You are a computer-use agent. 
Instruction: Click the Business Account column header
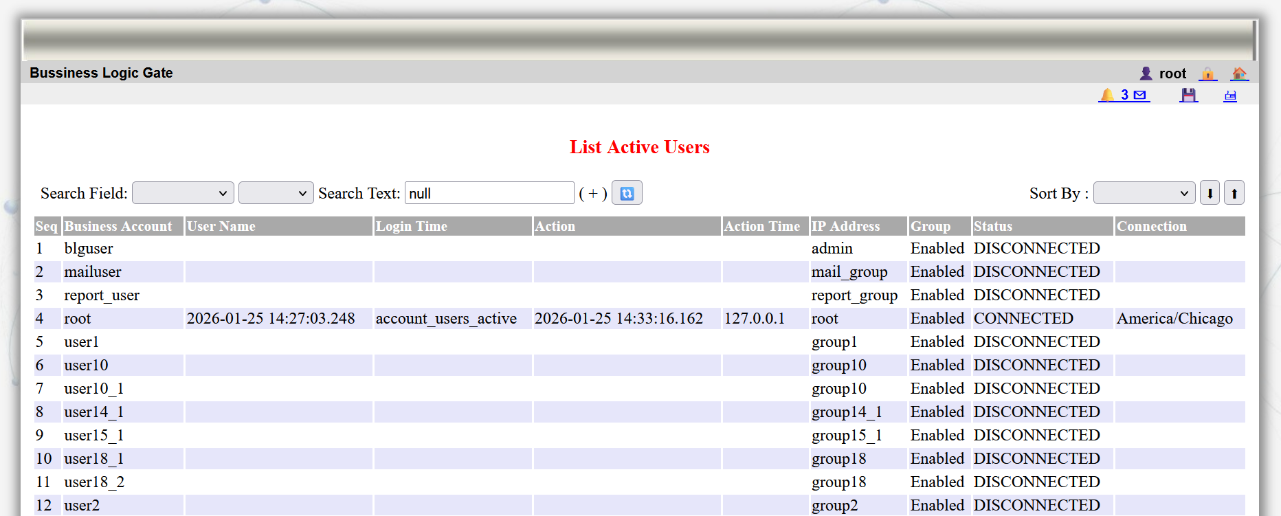point(118,226)
